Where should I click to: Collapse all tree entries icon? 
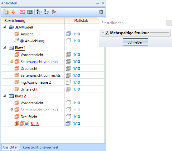point(39,12)
